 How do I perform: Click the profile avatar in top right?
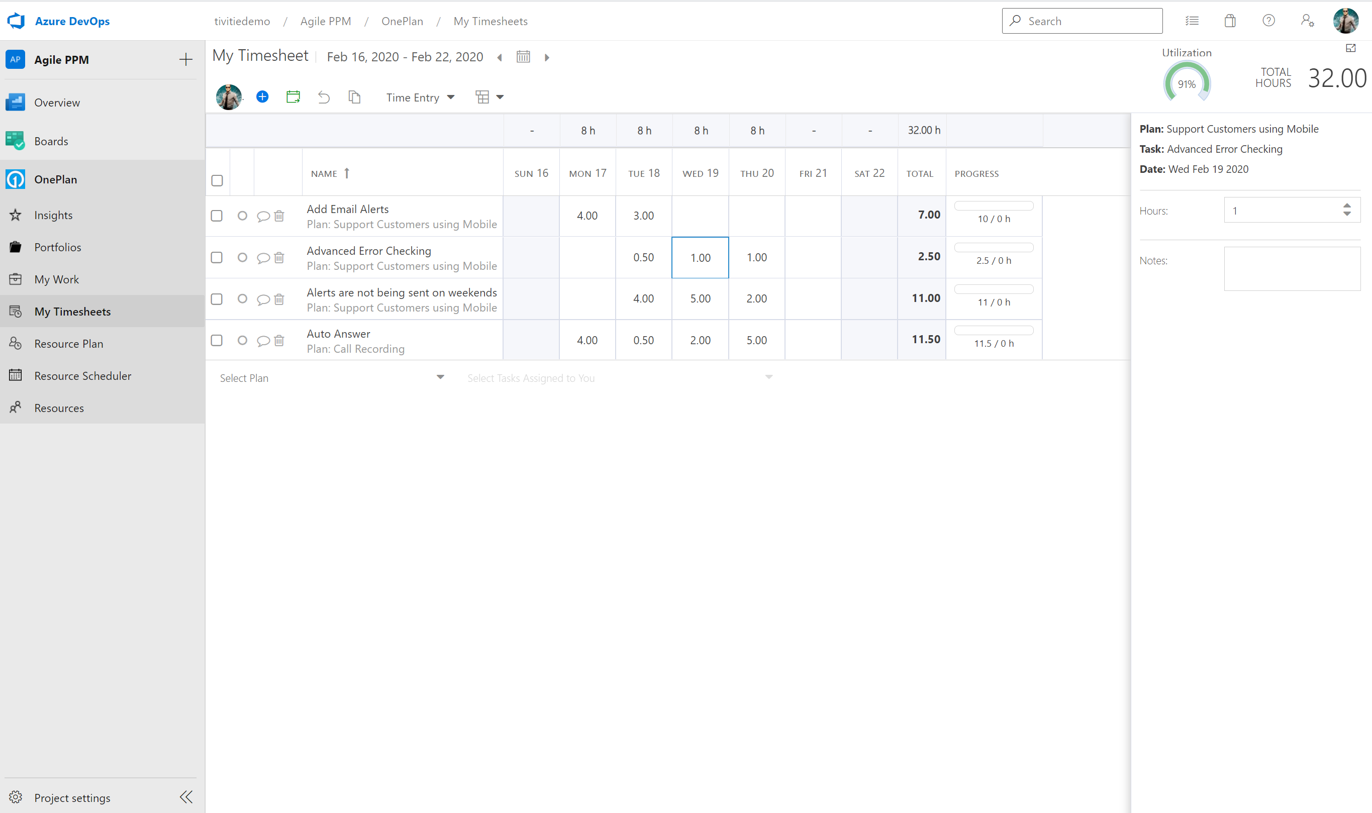click(1346, 21)
